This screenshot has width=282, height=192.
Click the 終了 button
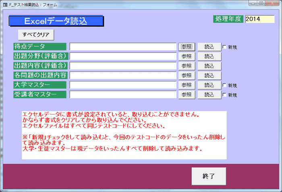[209, 176]
